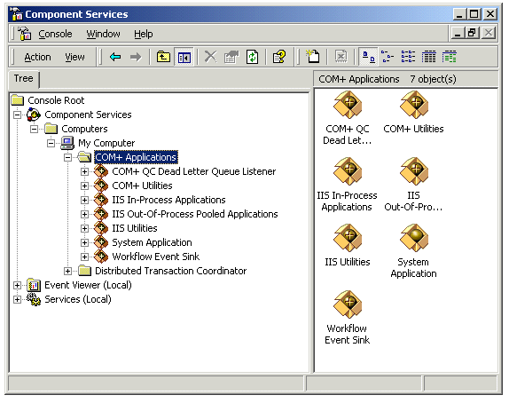Click COM+ Utilities package icon in right pane

click(x=414, y=105)
